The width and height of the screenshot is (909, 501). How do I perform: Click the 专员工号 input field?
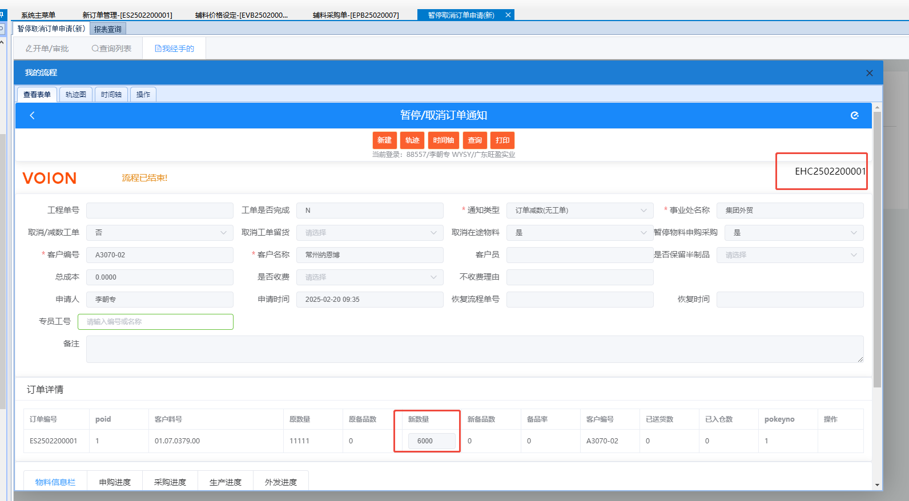(x=155, y=322)
